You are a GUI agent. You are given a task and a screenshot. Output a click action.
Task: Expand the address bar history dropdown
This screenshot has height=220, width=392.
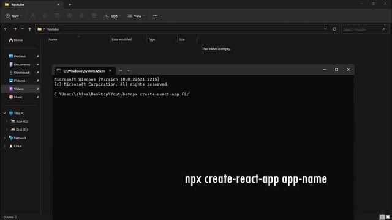tap(325, 29)
